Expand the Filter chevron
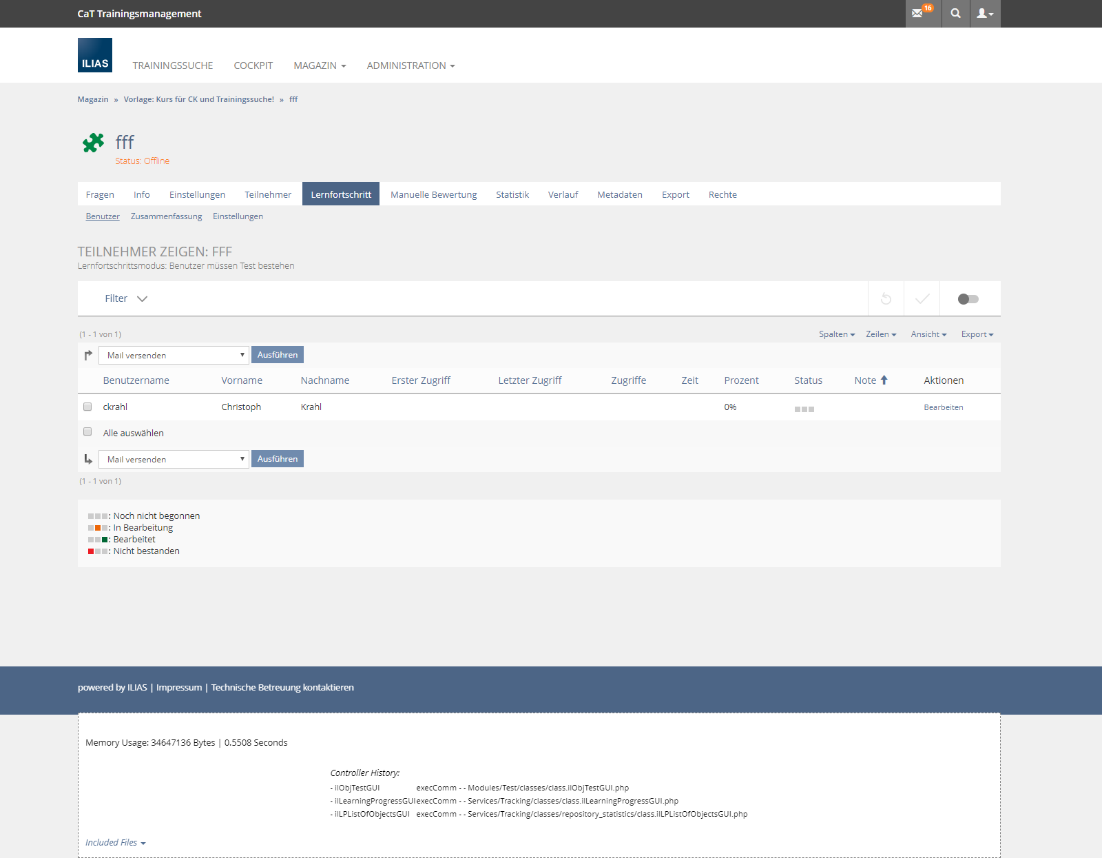Image resolution: width=1102 pixels, height=858 pixels. 142,298
